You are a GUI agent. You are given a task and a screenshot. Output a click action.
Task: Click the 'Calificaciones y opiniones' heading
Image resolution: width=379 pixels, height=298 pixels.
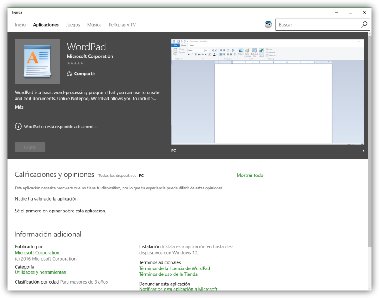coord(54,175)
